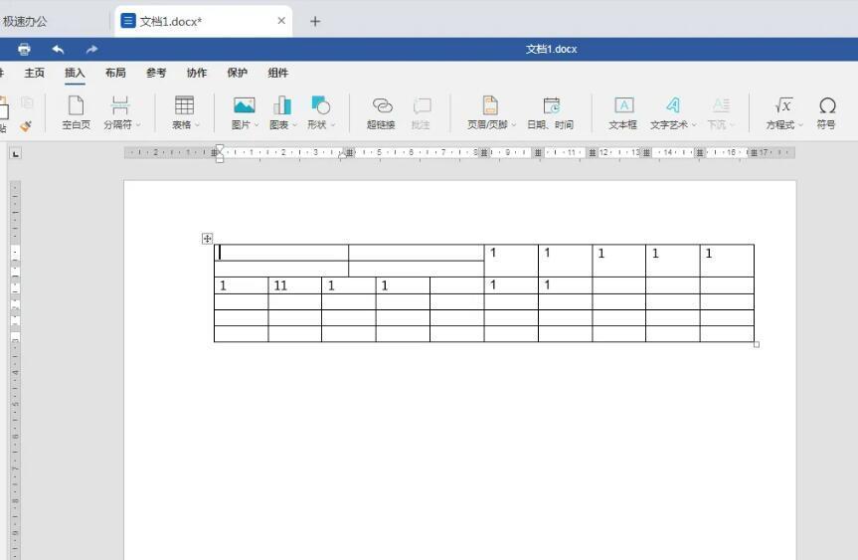Click the table move handle icon
858x560 pixels.
tap(207, 238)
